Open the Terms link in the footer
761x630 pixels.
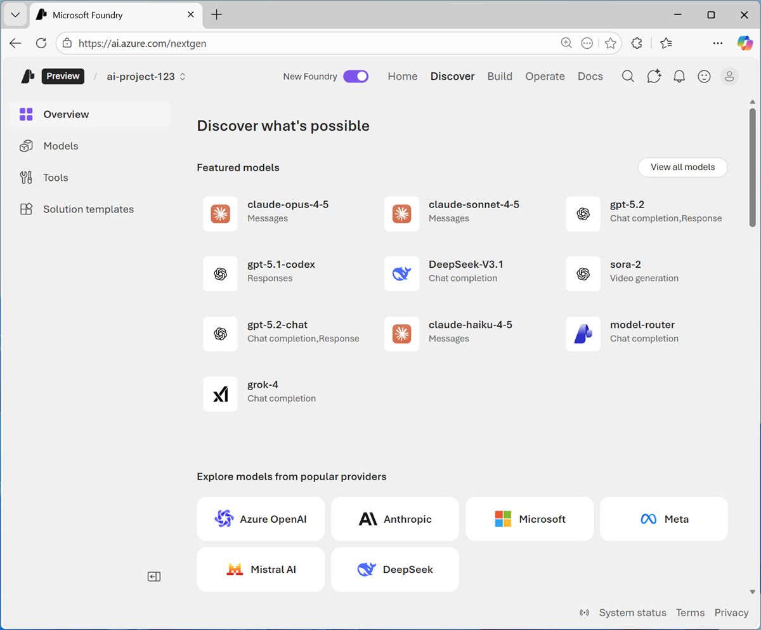tap(690, 612)
